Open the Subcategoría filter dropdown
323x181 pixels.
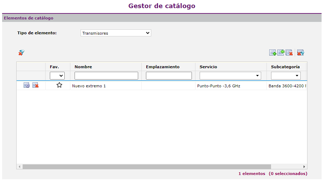[x=286, y=76]
